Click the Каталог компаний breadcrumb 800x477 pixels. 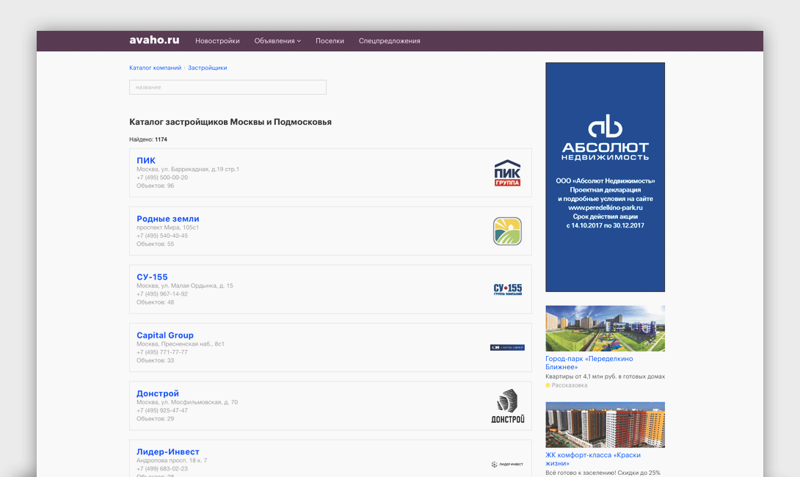(x=155, y=68)
